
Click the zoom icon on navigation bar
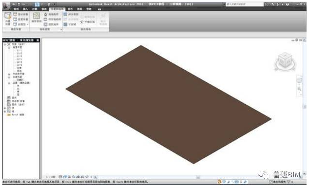[299, 89]
